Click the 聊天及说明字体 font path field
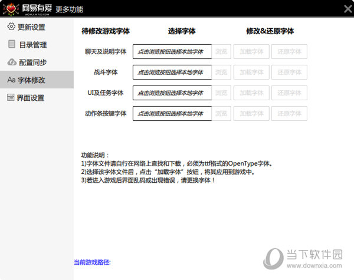This screenshot has height=280, width=354. [x=172, y=52]
